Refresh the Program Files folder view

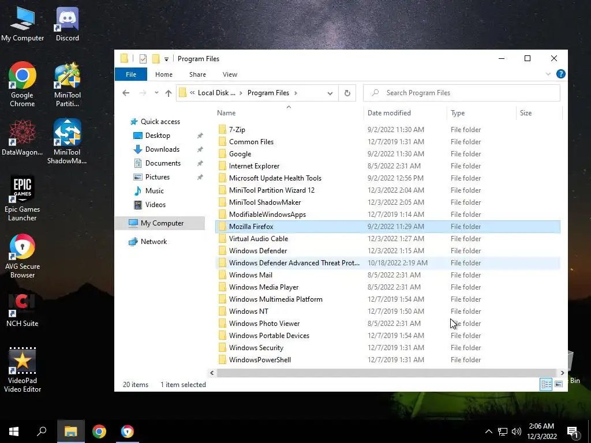(347, 93)
